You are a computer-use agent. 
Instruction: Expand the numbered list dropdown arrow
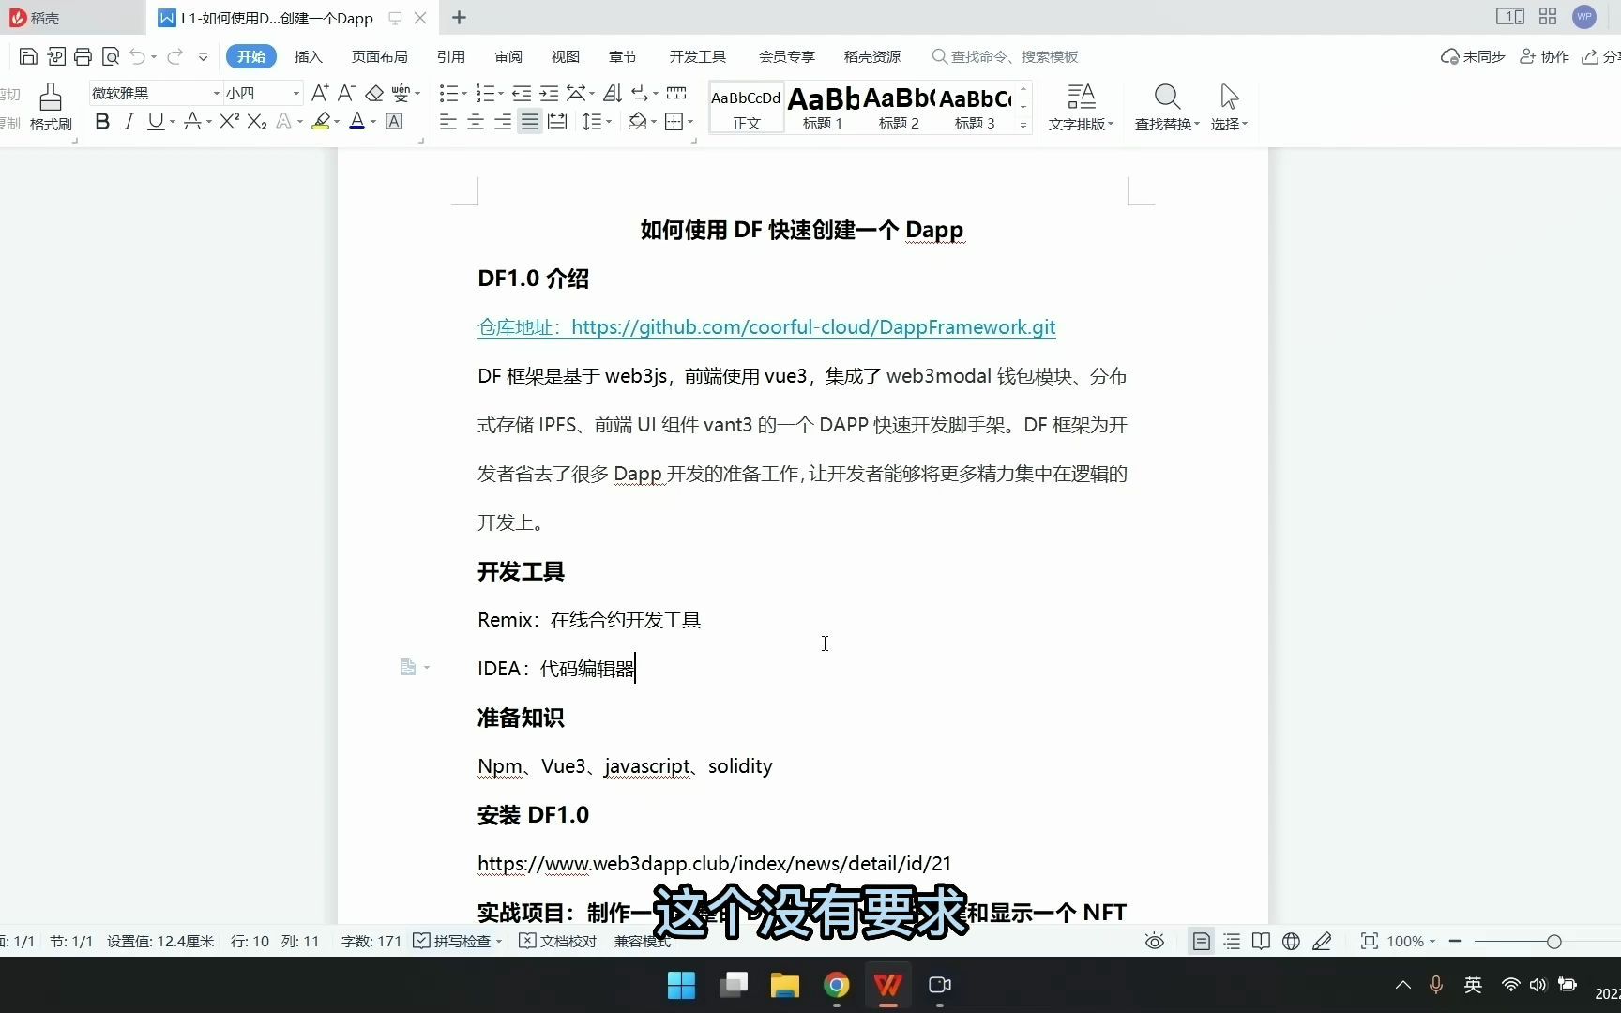[x=501, y=93]
